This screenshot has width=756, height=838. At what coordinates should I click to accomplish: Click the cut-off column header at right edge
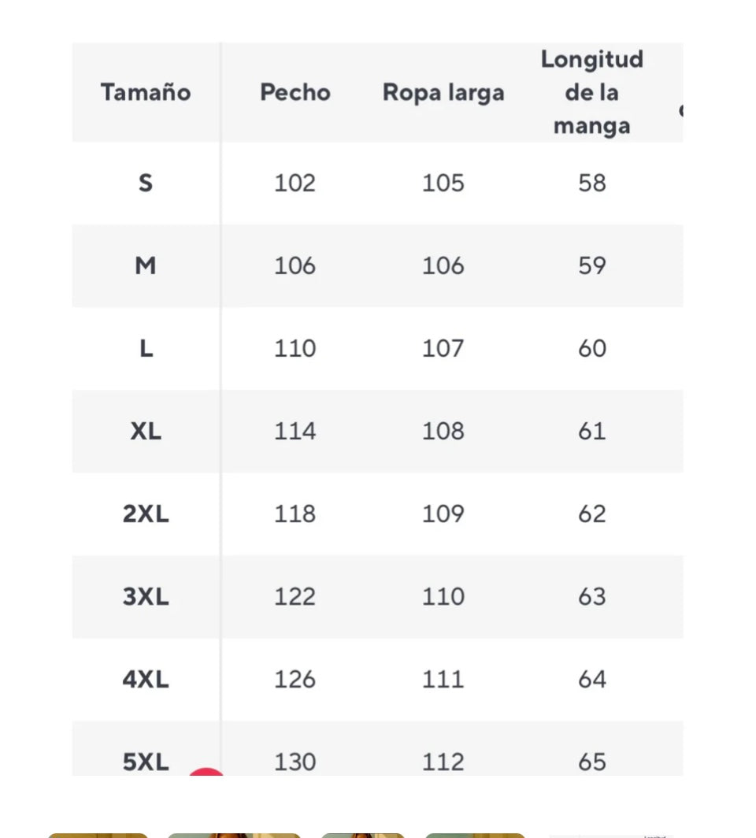tap(680, 110)
